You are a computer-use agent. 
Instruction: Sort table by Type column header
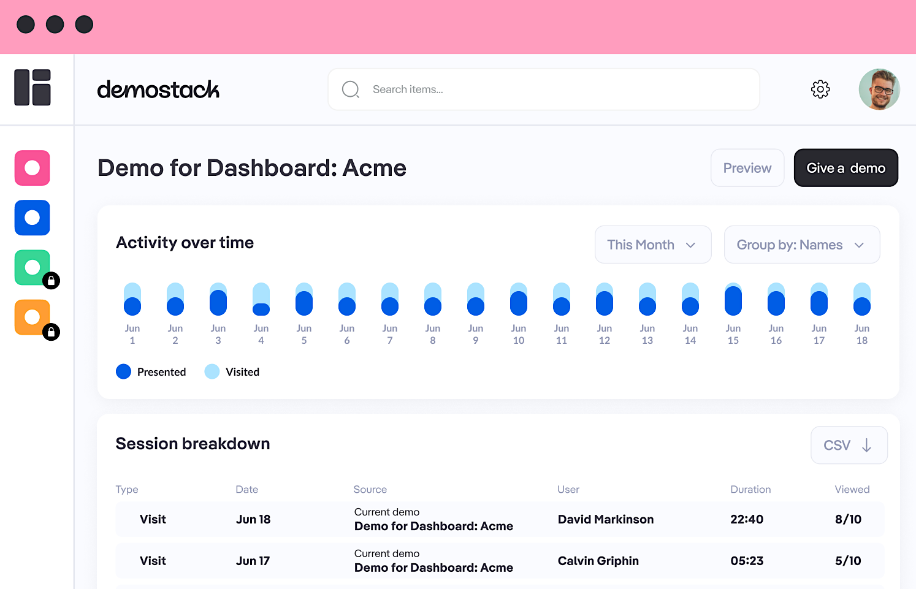(x=127, y=489)
